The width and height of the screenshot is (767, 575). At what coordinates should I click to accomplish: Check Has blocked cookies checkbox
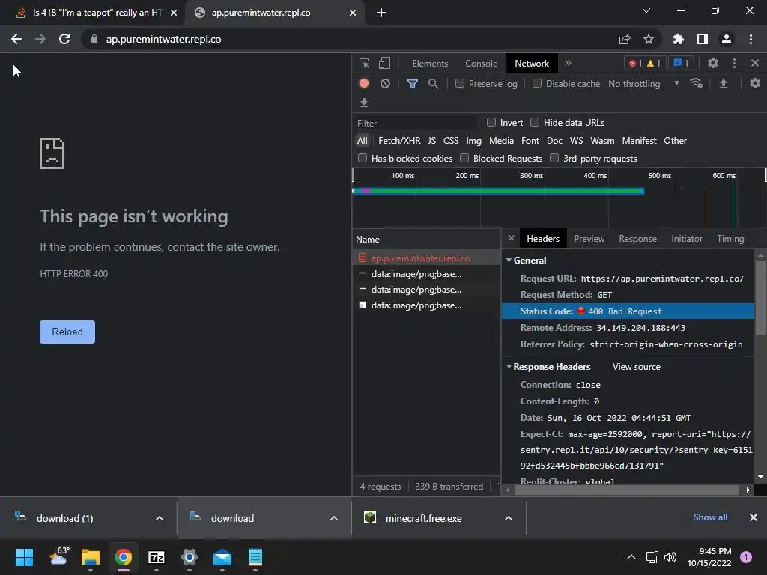pyautogui.click(x=363, y=158)
